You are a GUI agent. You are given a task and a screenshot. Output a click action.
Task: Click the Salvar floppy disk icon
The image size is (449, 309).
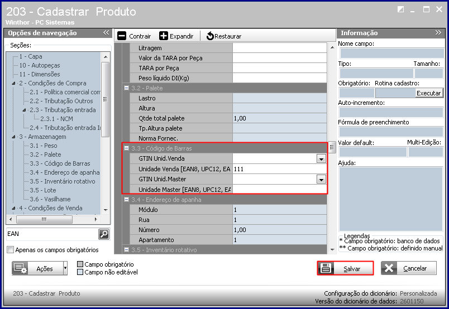[x=326, y=268]
